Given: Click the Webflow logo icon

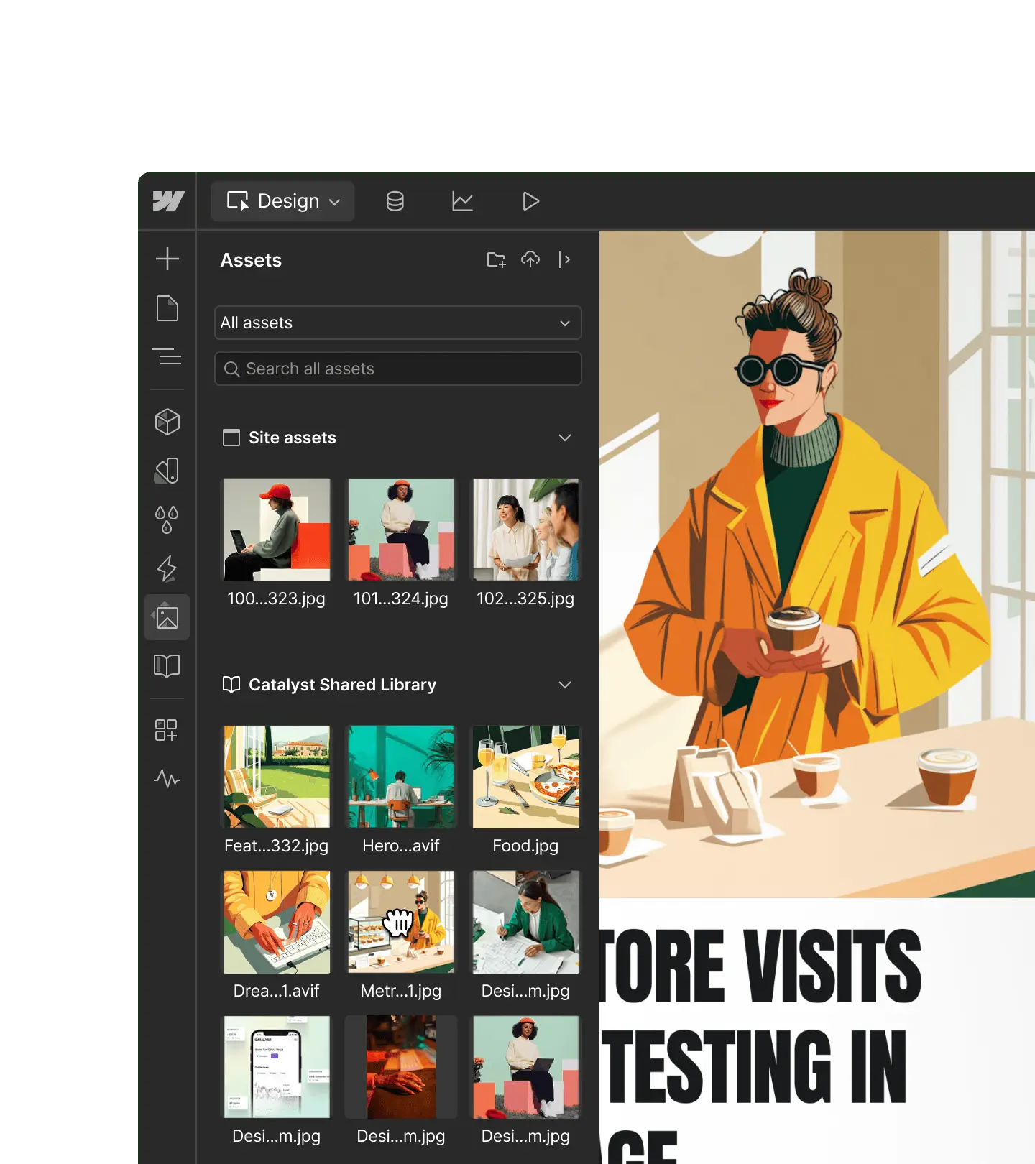Looking at the screenshot, I should 168,201.
